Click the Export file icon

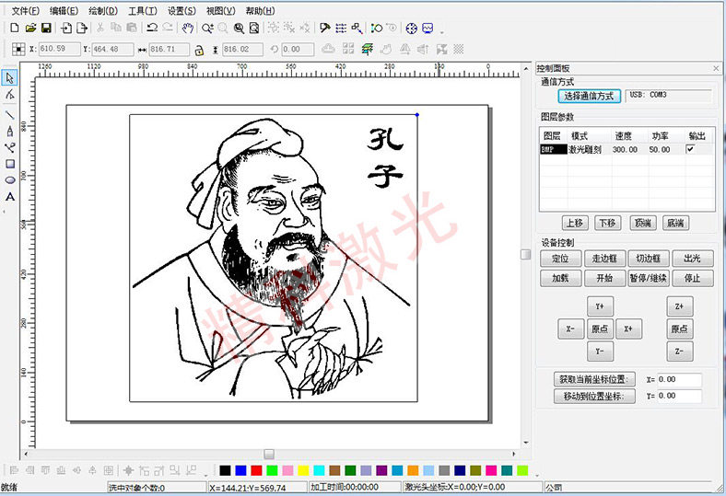coord(82,29)
